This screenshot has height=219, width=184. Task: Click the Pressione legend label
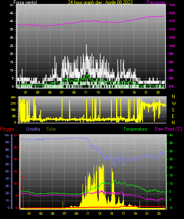pyautogui.click(x=156, y=2)
